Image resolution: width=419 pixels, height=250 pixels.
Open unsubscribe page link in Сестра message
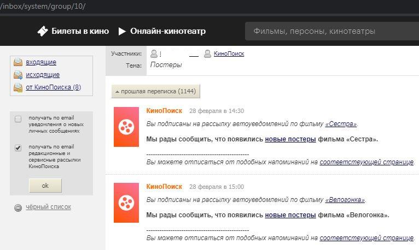[x=366, y=162]
